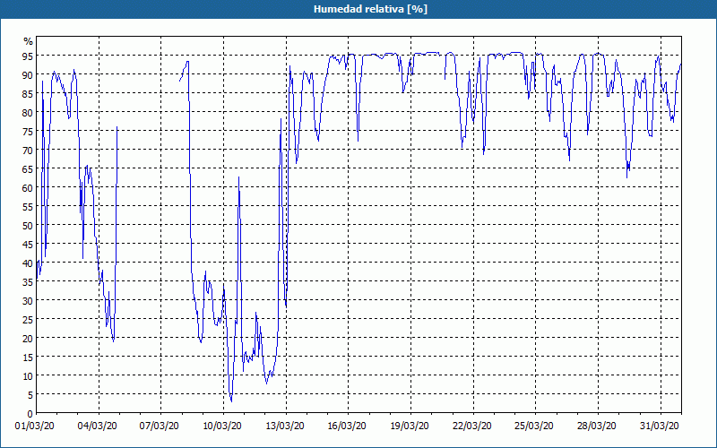
Task: Click the Y-axis value '40'
Action: tap(28, 263)
